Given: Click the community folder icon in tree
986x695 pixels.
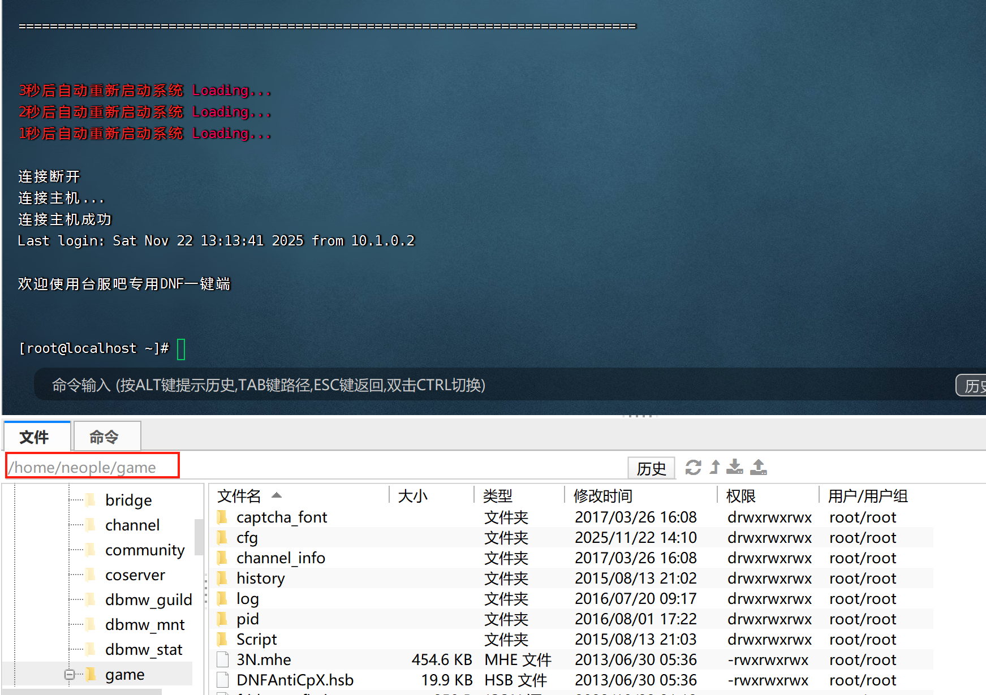Looking at the screenshot, I should [x=91, y=549].
